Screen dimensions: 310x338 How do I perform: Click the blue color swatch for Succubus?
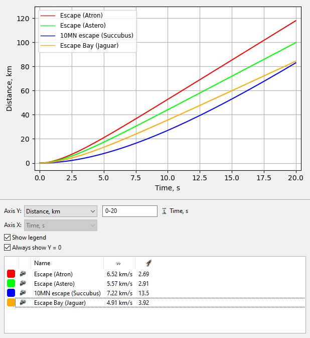(x=11, y=293)
